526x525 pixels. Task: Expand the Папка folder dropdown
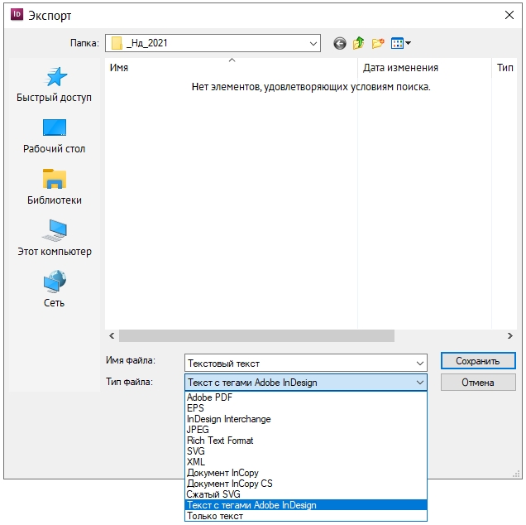[313, 43]
